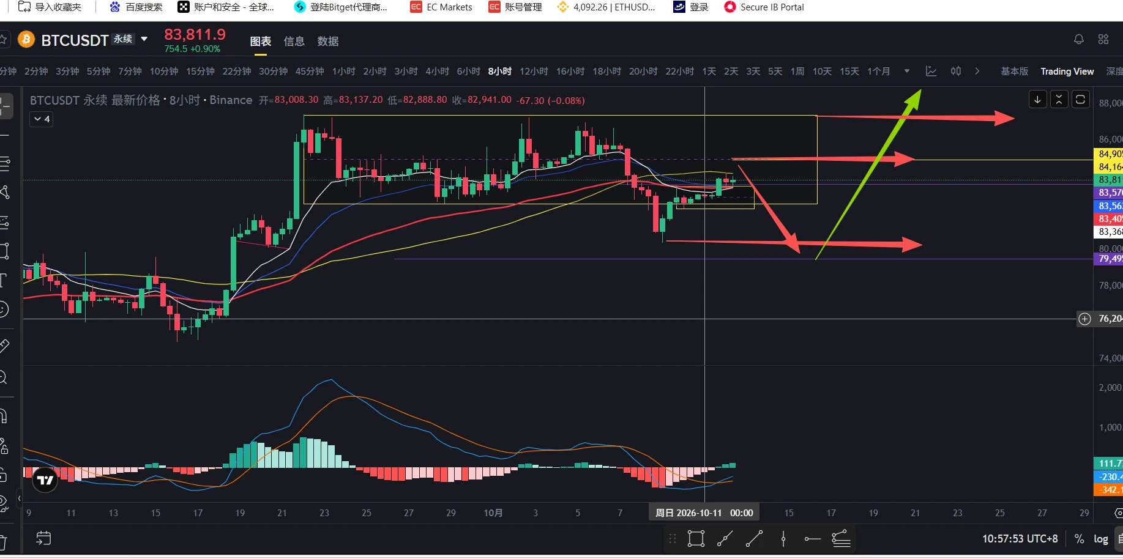This screenshot has width=1123, height=559.
Task: Click the Bitcoin coin icon beside BTCUSDT
Action: click(x=26, y=40)
